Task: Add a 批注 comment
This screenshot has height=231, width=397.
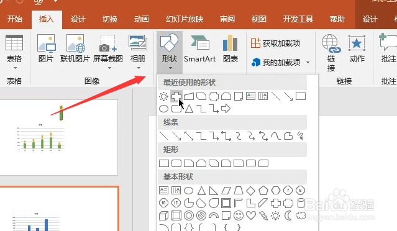Action: tap(388, 48)
